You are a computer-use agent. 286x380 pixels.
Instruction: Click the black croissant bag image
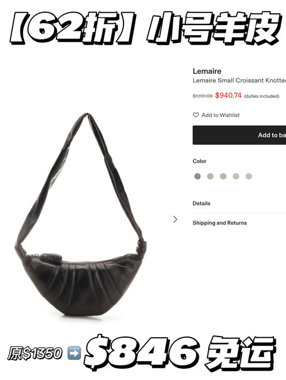click(80, 215)
